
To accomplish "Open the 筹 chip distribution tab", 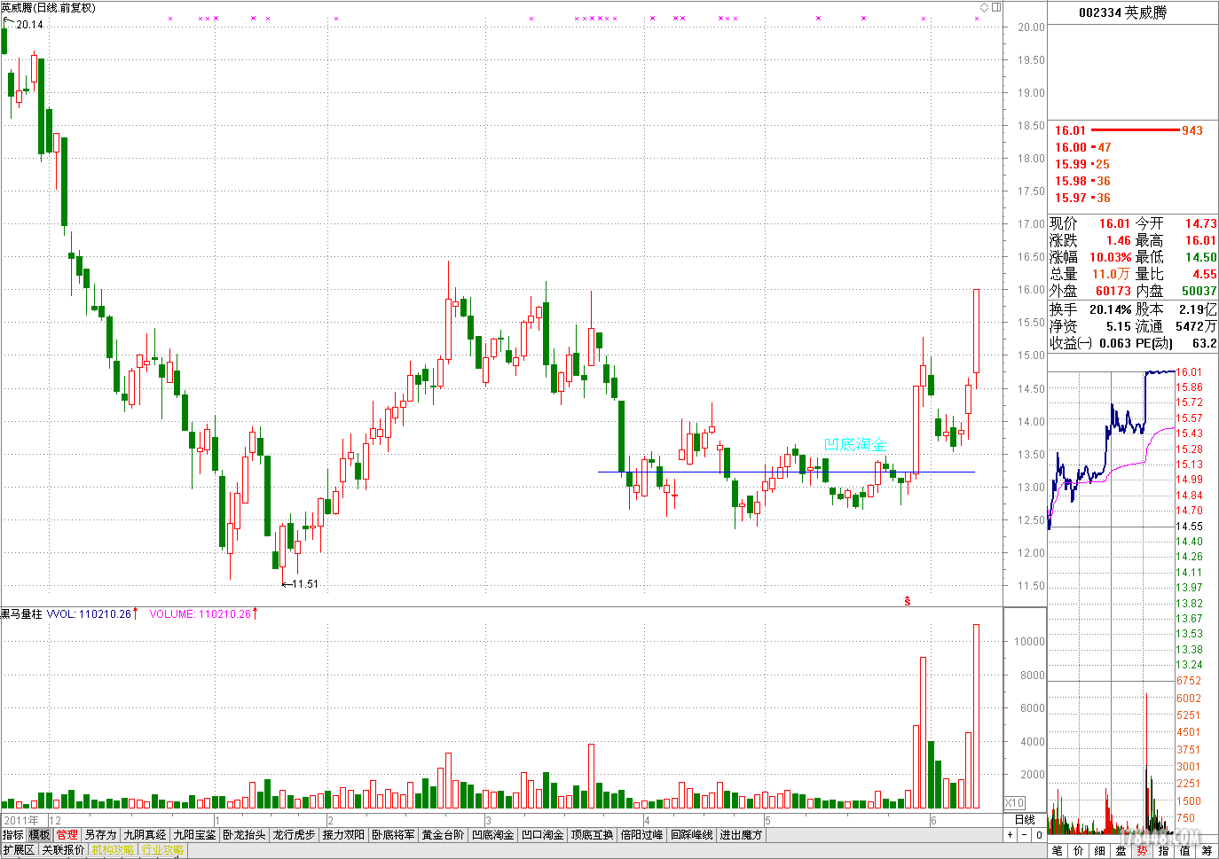I will click(1207, 851).
